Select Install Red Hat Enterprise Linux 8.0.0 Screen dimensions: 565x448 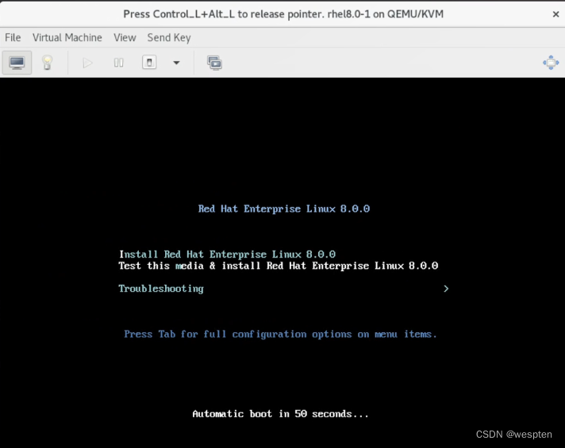coord(228,255)
